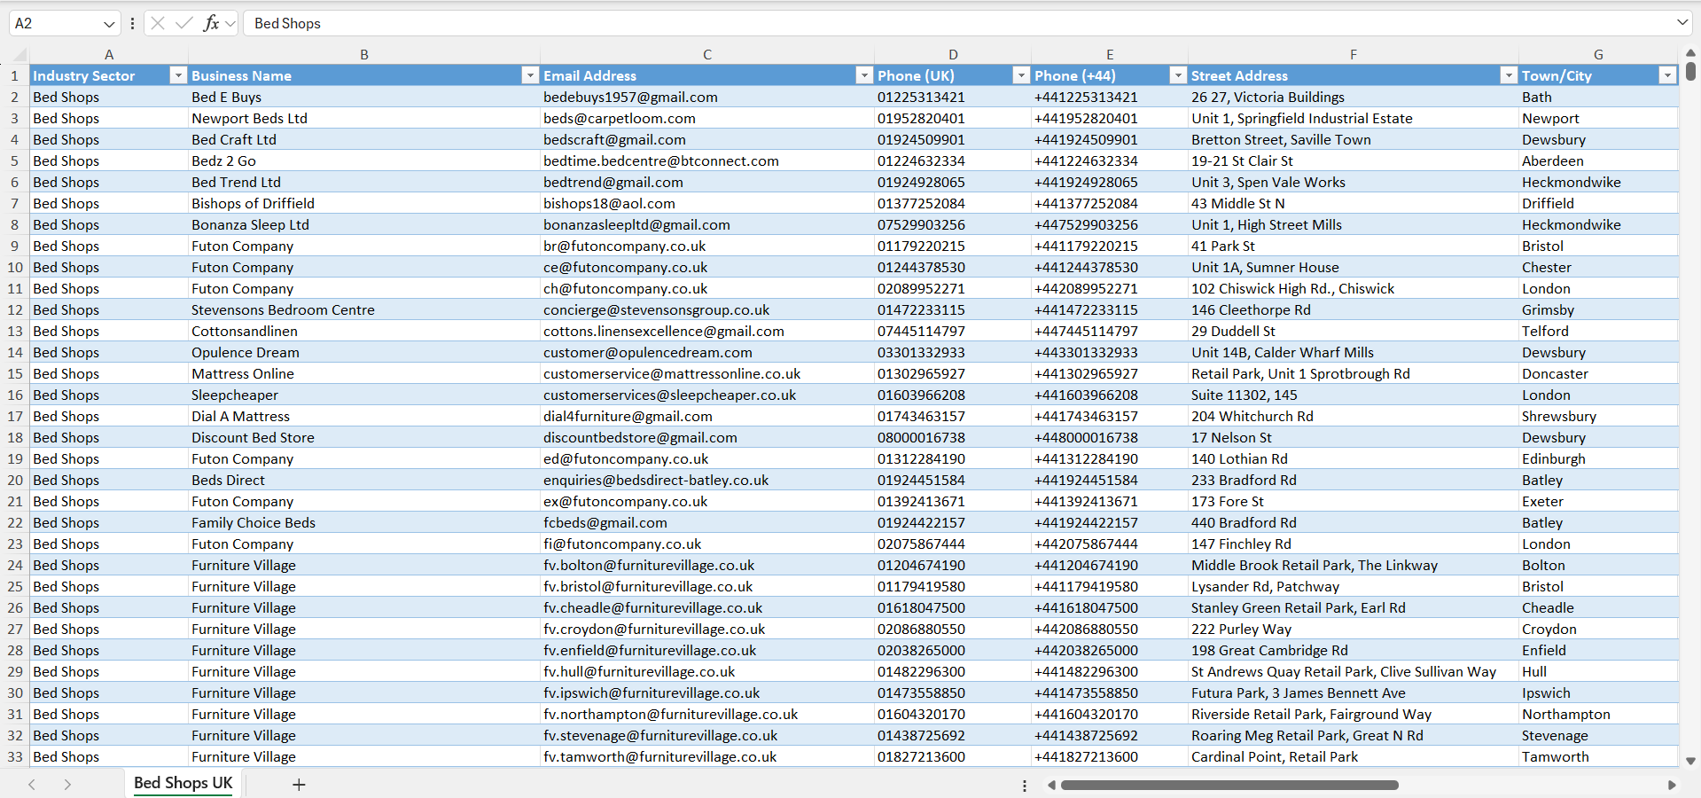Viewport: 1701px width, 798px height.
Task: Open the Phone (UK) filter dropdown
Action: [1021, 75]
